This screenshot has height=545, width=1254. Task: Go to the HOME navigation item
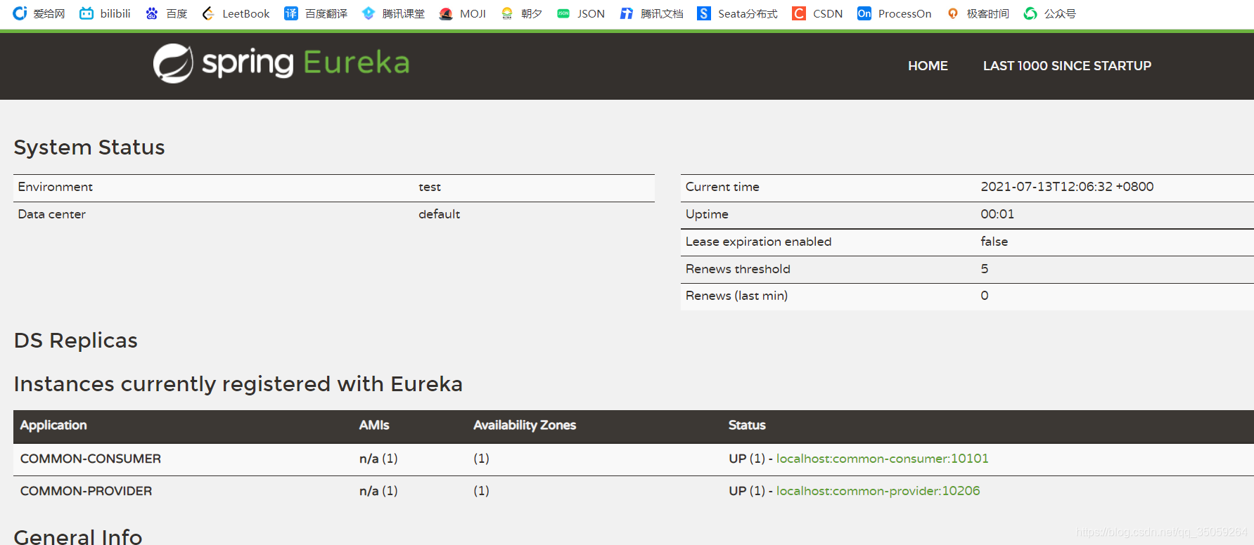(928, 66)
